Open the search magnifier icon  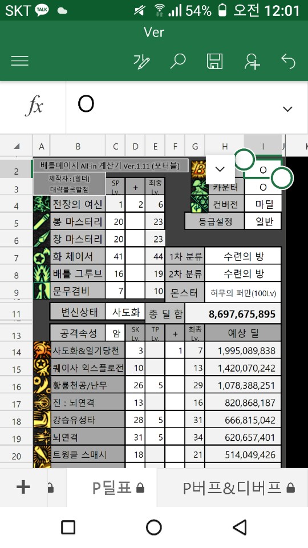178,62
